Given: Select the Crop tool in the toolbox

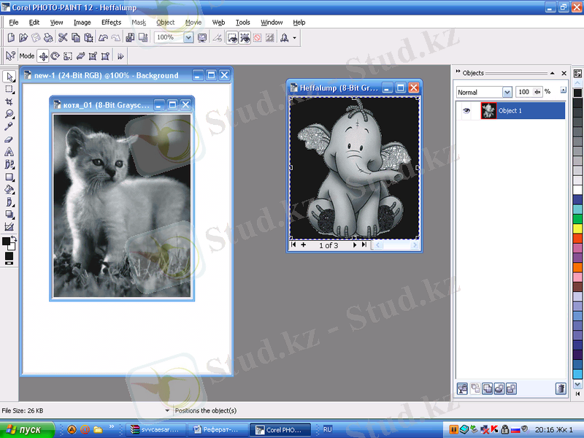Looking at the screenshot, I should point(9,102).
